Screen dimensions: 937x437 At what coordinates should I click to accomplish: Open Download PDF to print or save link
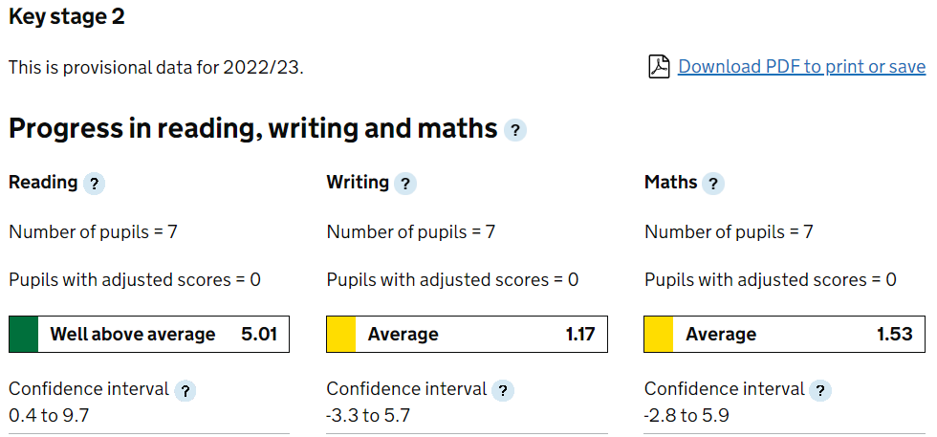801,66
